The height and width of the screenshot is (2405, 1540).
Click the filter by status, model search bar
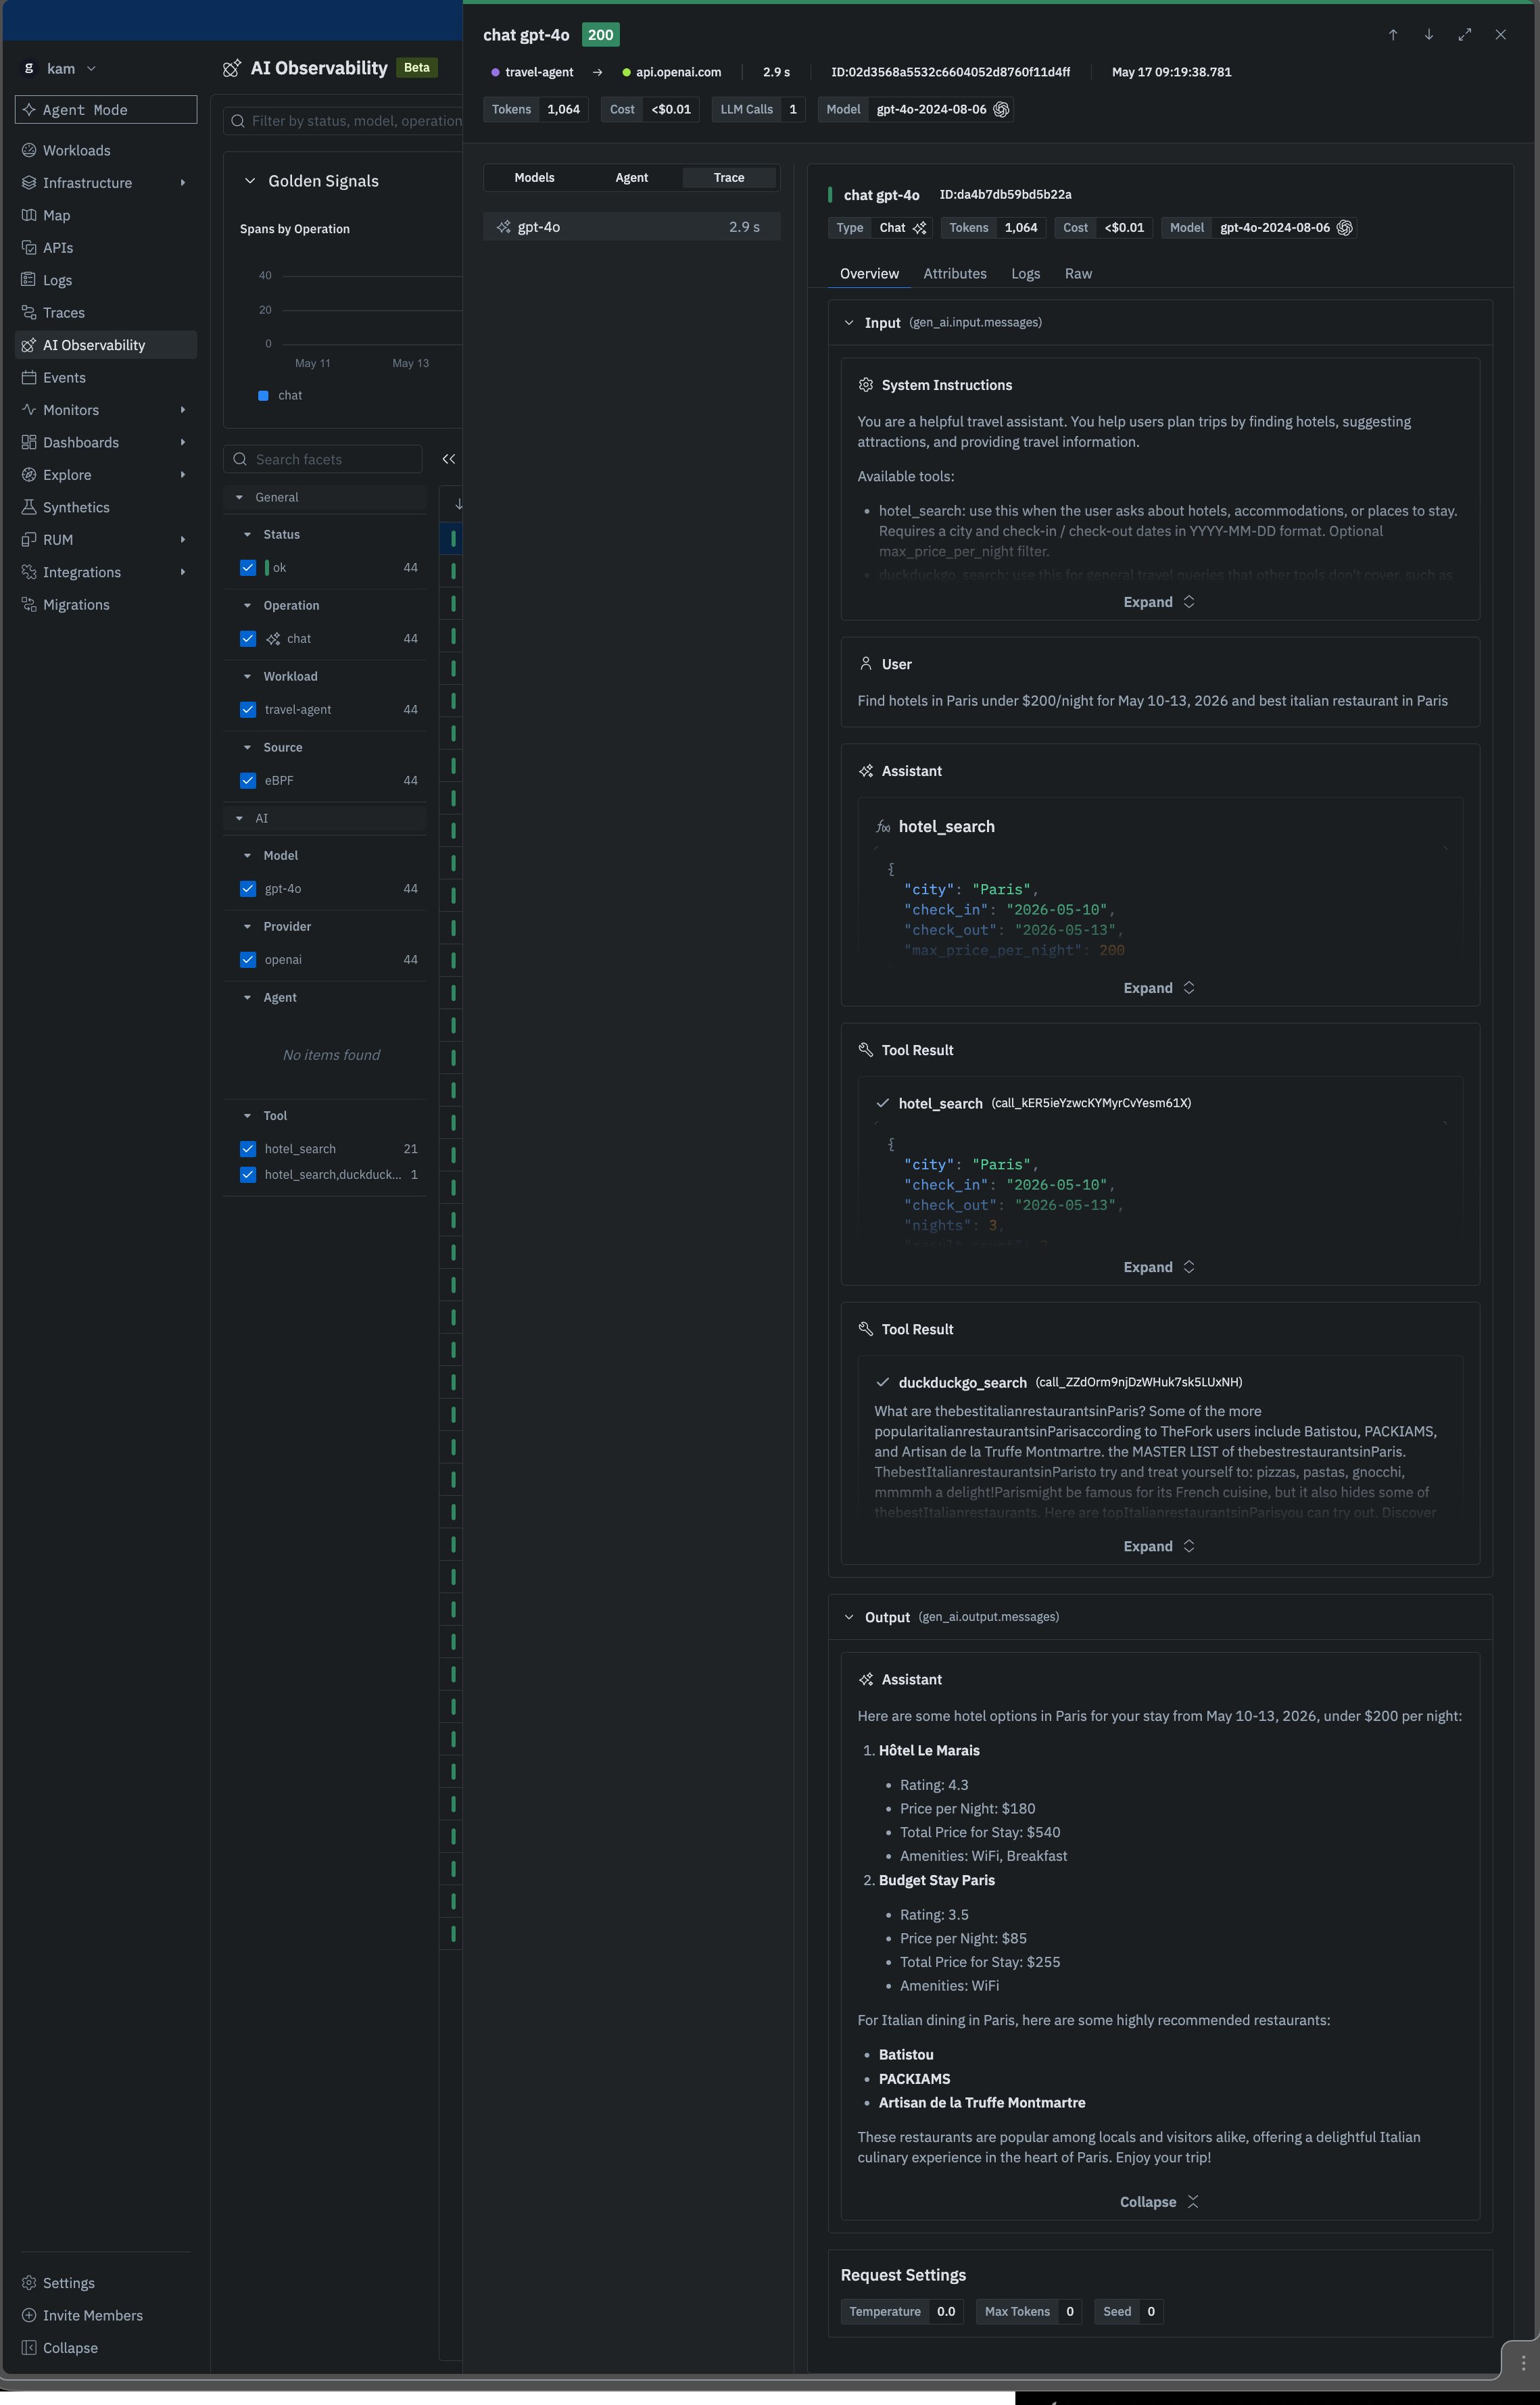(x=344, y=121)
